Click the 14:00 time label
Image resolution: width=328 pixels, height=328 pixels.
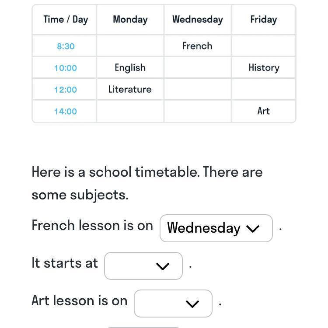pyautogui.click(x=66, y=111)
